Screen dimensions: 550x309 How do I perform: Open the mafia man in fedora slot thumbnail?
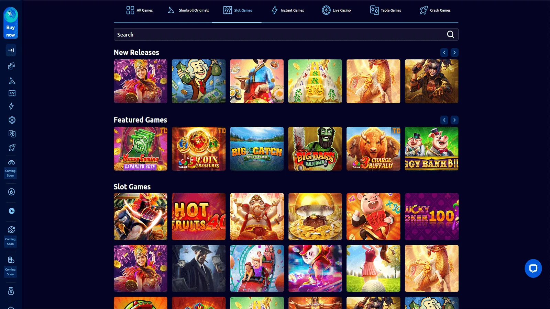pyautogui.click(x=199, y=268)
